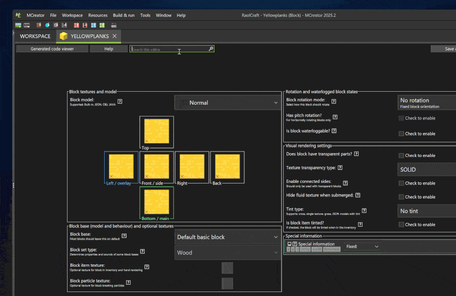The image size is (456, 296).
Task: Open the Block model Normal dropdown
Action: pos(227,102)
